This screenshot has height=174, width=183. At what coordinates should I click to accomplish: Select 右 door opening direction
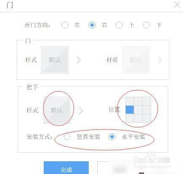tap(92, 25)
